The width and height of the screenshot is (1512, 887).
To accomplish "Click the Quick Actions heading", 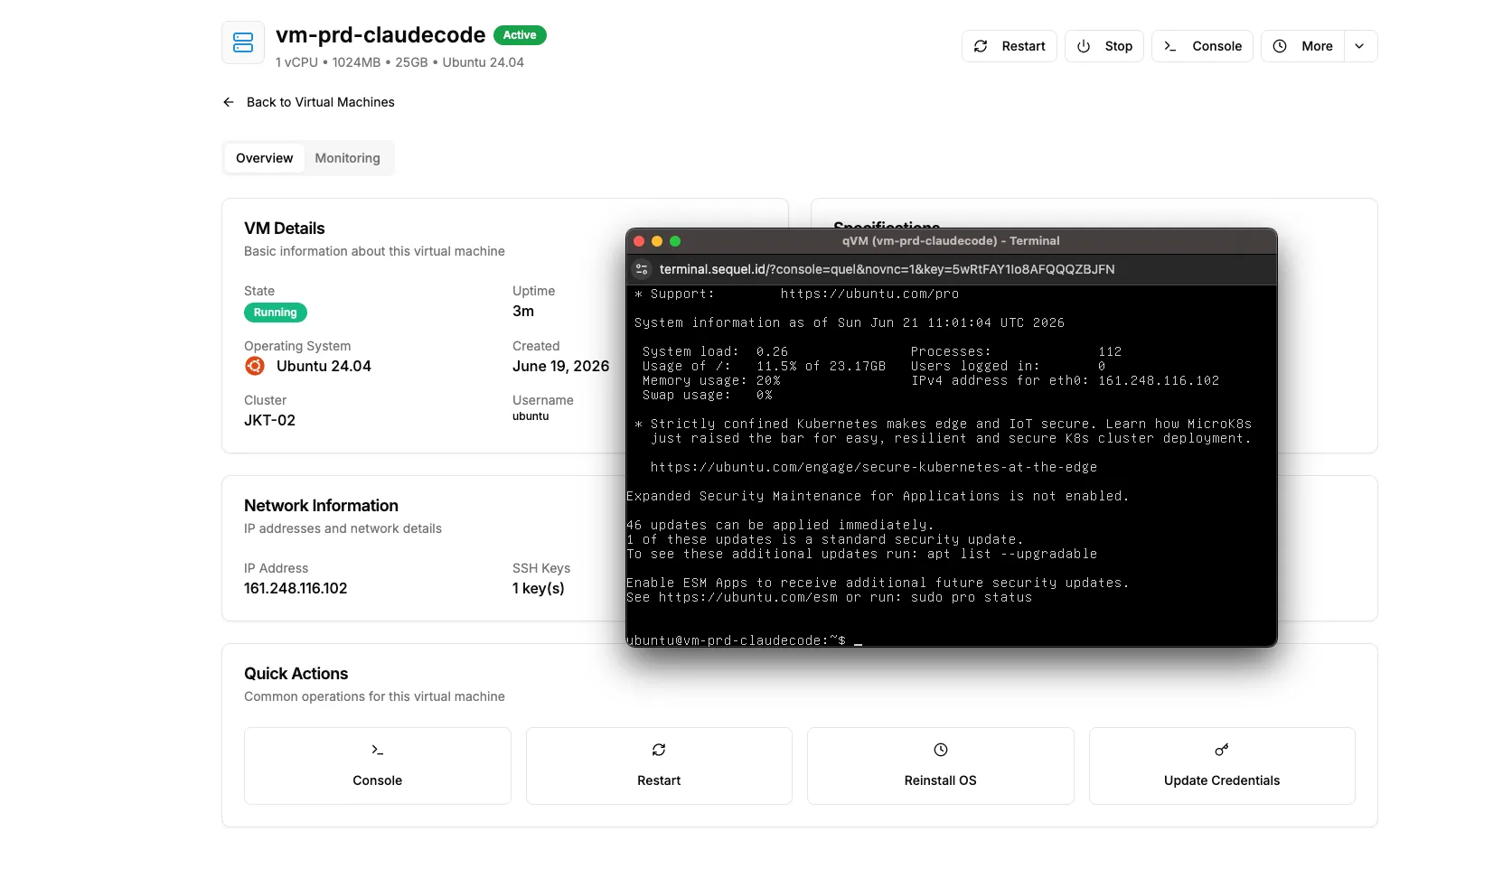I will [x=296, y=674].
